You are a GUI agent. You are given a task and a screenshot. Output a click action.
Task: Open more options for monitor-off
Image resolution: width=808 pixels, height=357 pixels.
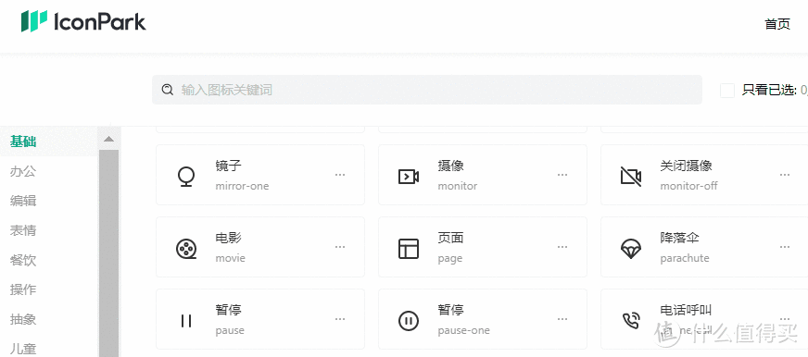pyautogui.click(x=784, y=175)
